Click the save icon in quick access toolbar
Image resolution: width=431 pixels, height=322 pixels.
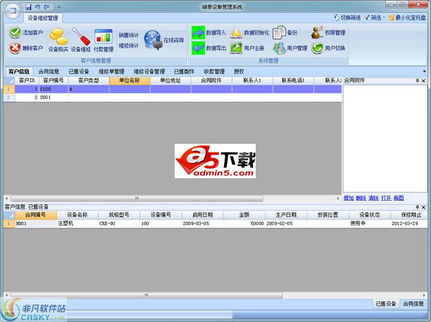28,7
